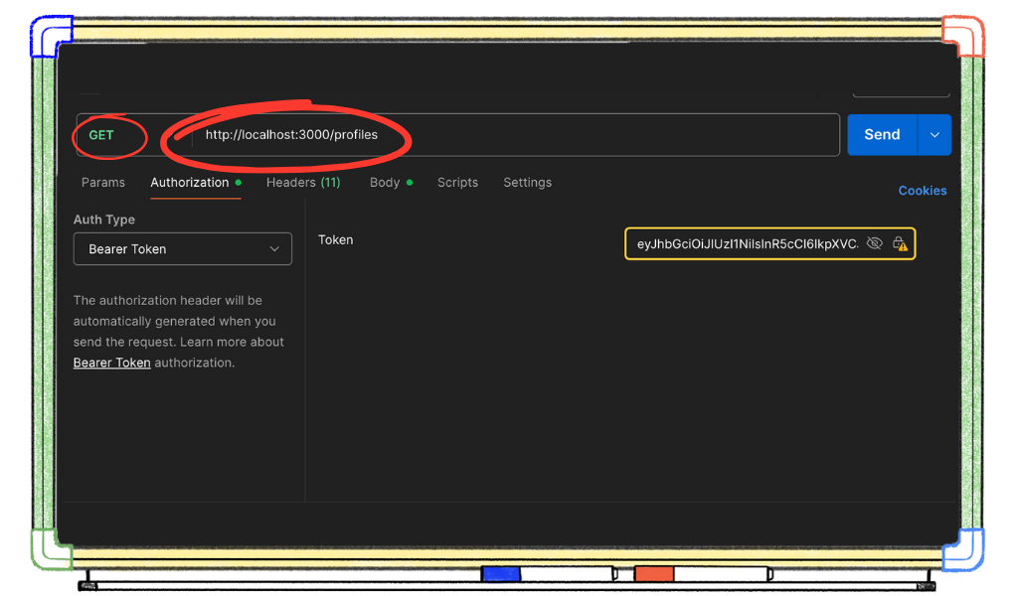The width and height of the screenshot is (1018, 596).
Task: Switch to the Settings tab
Action: 527,182
